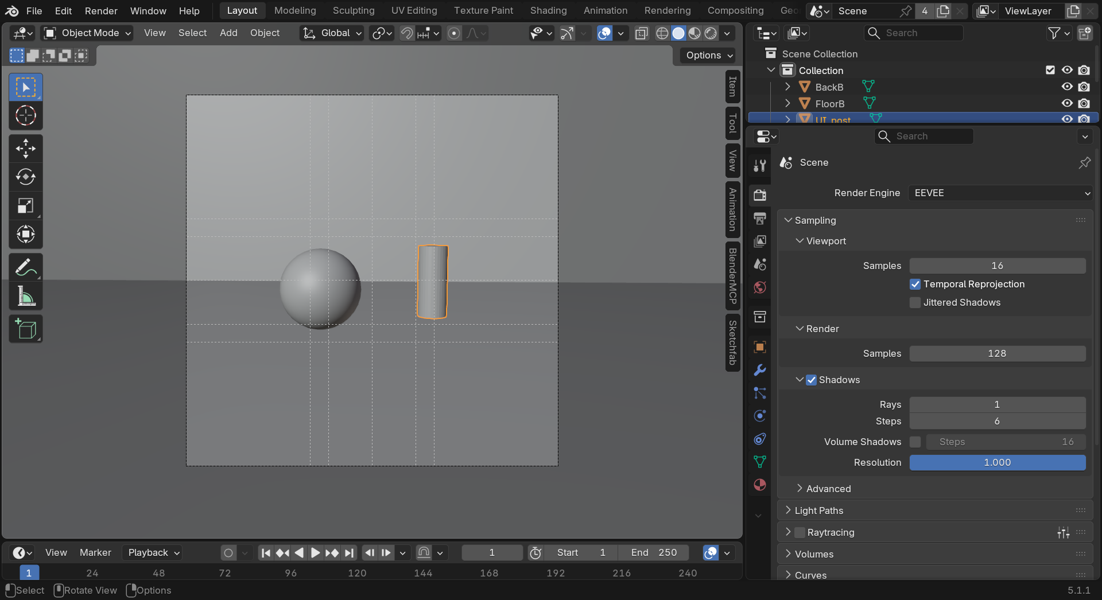Open the Object Data properties tab
The image size is (1102, 600).
760,462
